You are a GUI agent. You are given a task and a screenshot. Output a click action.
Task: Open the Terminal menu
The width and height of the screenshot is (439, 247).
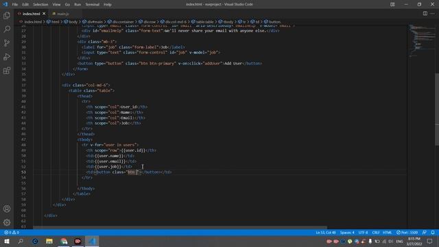point(92,5)
